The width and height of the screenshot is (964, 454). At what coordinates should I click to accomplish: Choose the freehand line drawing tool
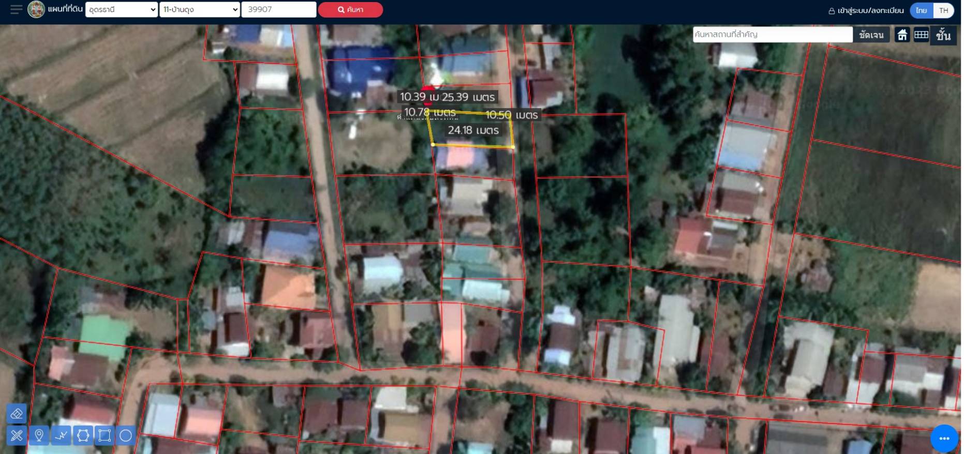61,435
